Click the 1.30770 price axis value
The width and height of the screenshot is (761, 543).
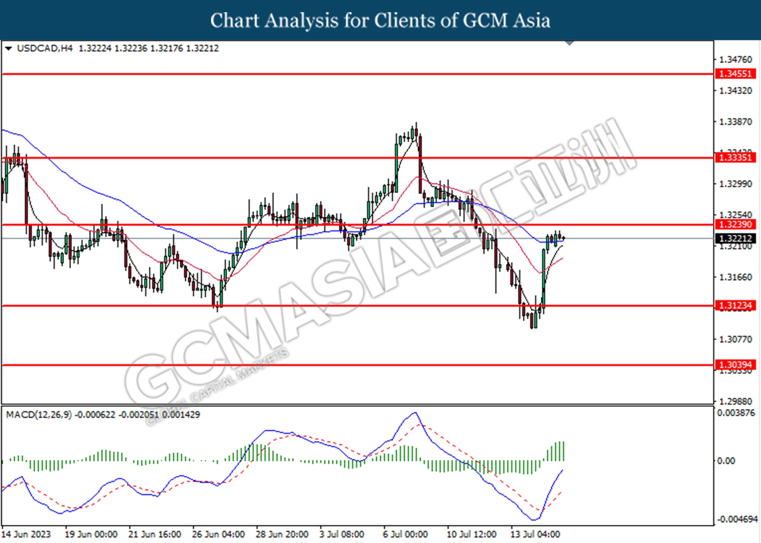[x=736, y=339]
